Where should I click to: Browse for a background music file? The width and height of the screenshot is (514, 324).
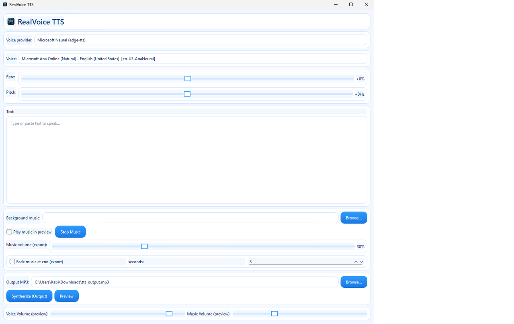(354, 217)
